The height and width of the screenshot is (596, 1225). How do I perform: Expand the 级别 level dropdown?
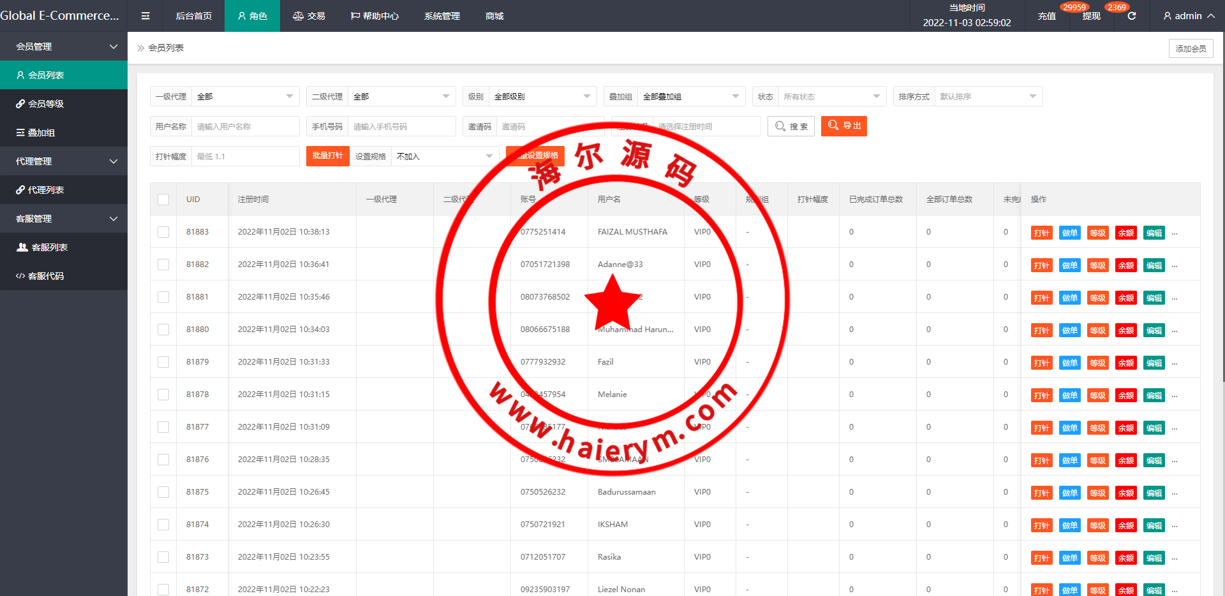click(x=542, y=97)
